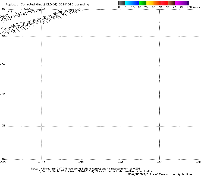Image resolution: width=201 pixels, height=176 pixels.
Task: Click the legend tick label '45'
Action: tap(181, 7)
